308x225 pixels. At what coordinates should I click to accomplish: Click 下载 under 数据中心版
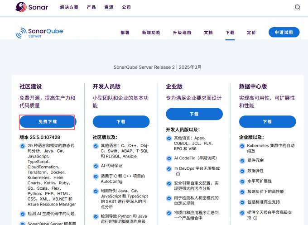(x=267, y=122)
